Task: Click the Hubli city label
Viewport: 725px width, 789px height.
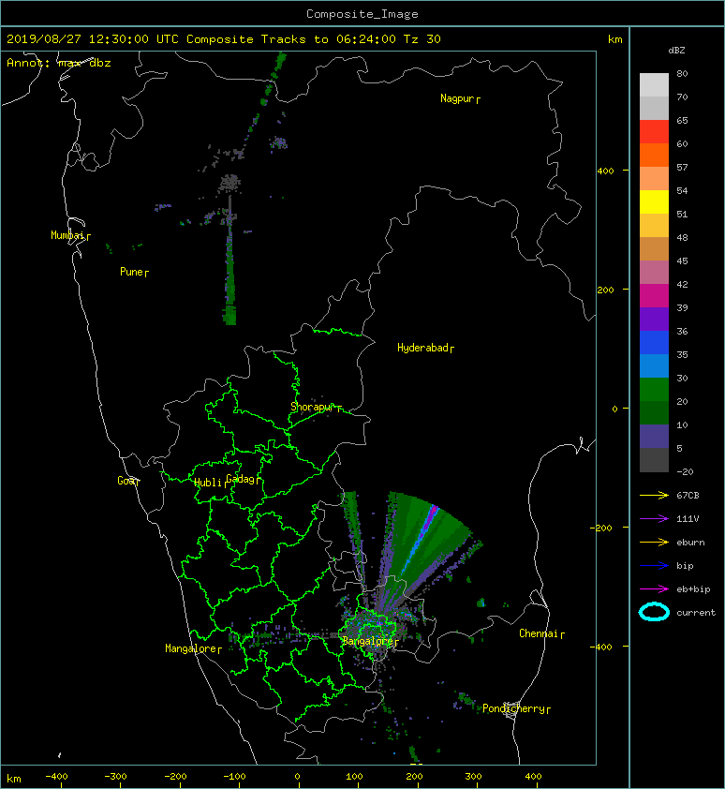Action: (208, 483)
